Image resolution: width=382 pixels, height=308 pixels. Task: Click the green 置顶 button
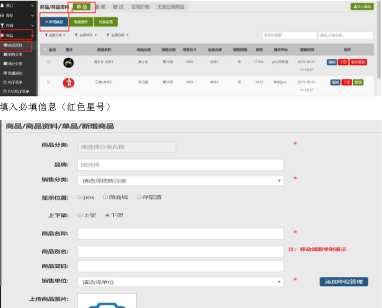coord(358,82)
